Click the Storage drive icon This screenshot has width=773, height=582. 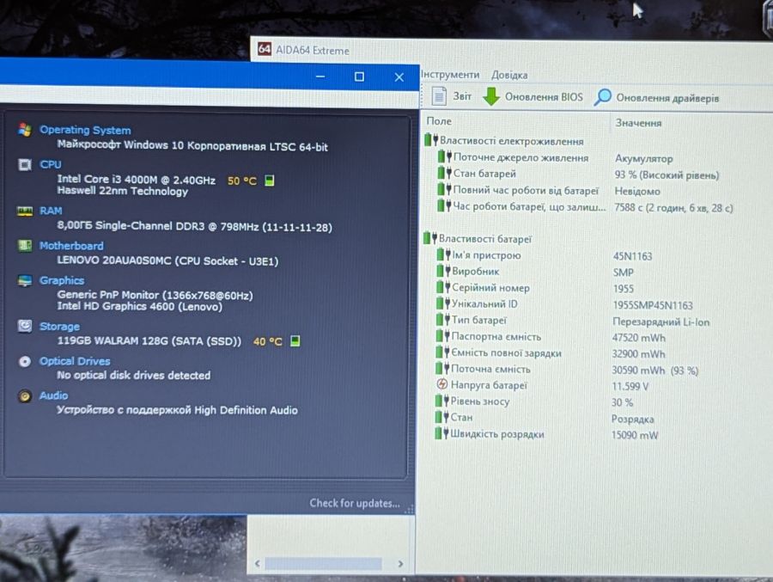[25, 326]
